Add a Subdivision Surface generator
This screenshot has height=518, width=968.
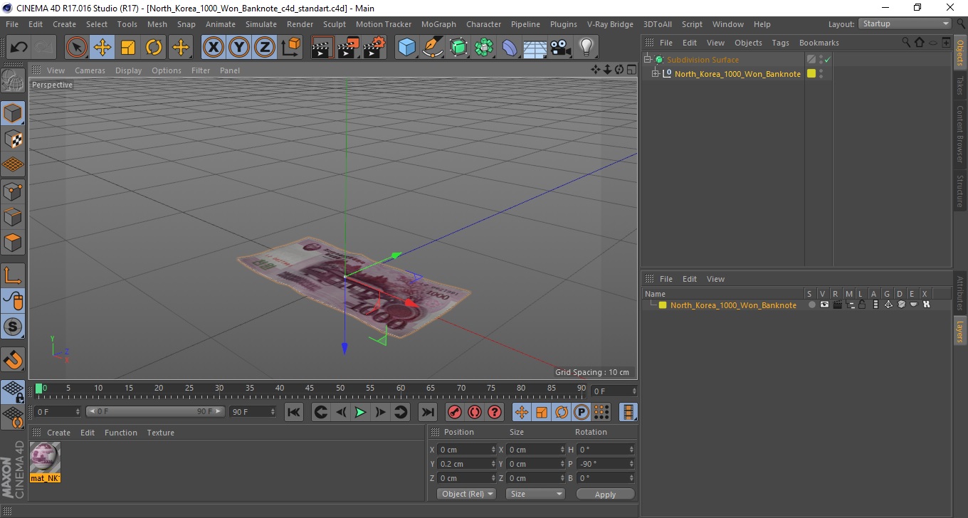[x=458, y=48]
